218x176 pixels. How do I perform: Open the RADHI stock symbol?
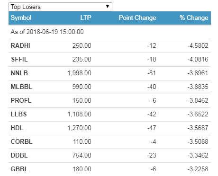point(20,46)
